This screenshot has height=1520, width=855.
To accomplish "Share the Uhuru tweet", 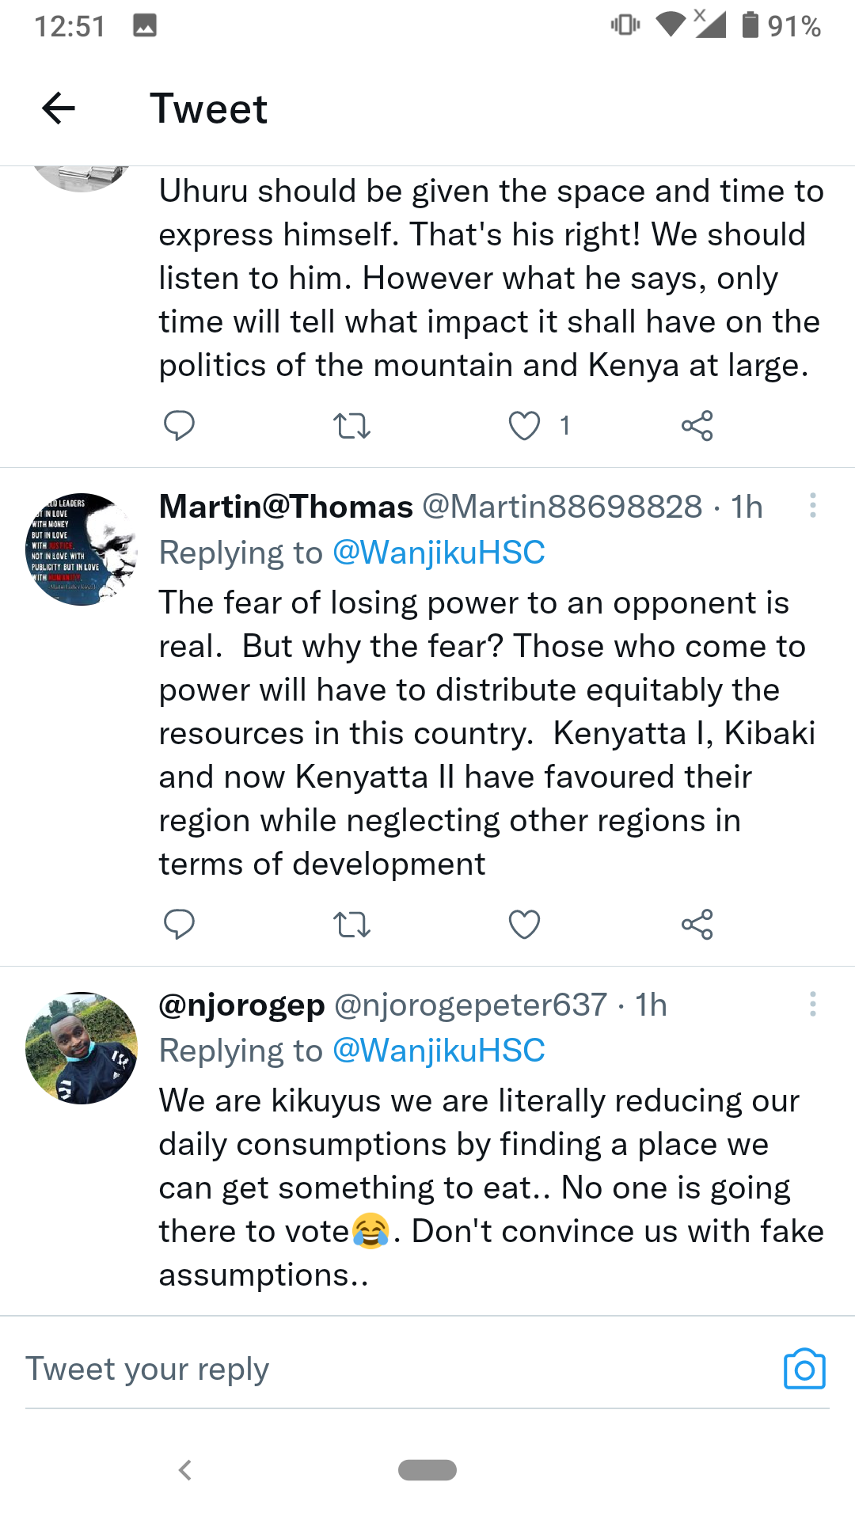I will pyautogui.click(x=697, y=426).
